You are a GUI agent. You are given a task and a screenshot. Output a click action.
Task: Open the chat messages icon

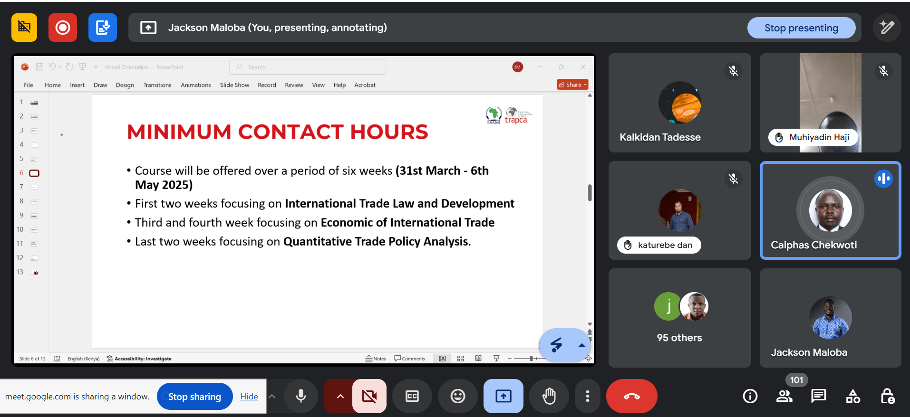818,396
